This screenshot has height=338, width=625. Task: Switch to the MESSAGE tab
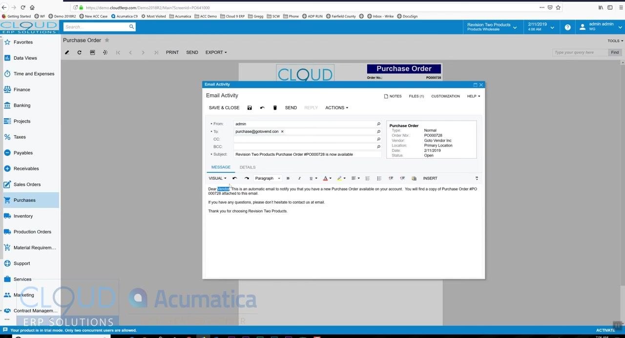tap(221, 167)
